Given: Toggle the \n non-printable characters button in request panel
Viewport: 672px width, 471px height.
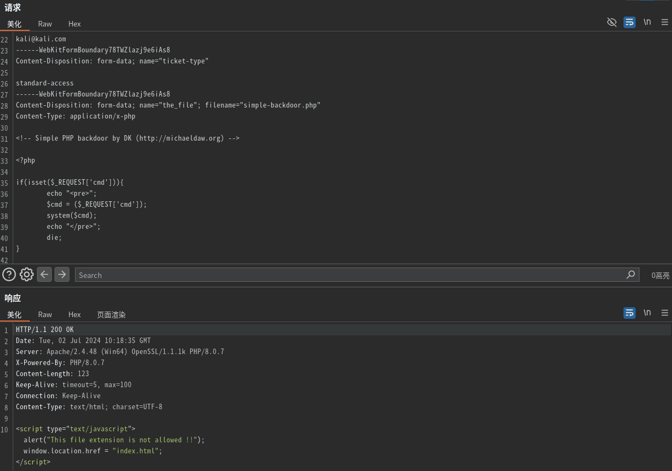Looking at the screenshot, I should pos(647,22).
